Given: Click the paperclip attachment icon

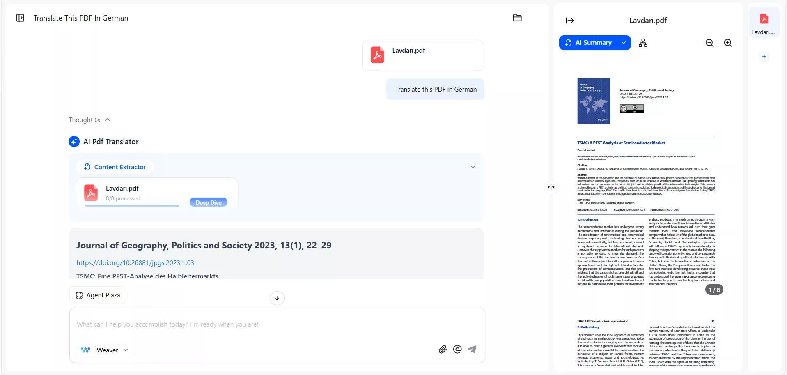Looking at the screenshot, I should pos(443,349).
